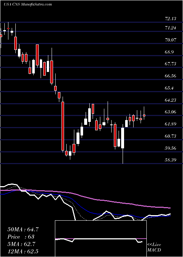Click the tallest red candlestick dropping to 59.56
The height and width of the screenshot is (257, 183).
click(x=63, y=126)
